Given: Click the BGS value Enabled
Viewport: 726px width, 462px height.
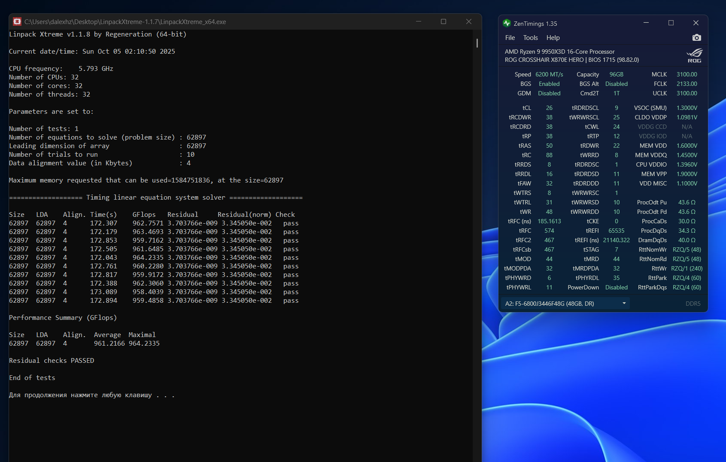Looking at the screenshot, I should tap(549, 84).
